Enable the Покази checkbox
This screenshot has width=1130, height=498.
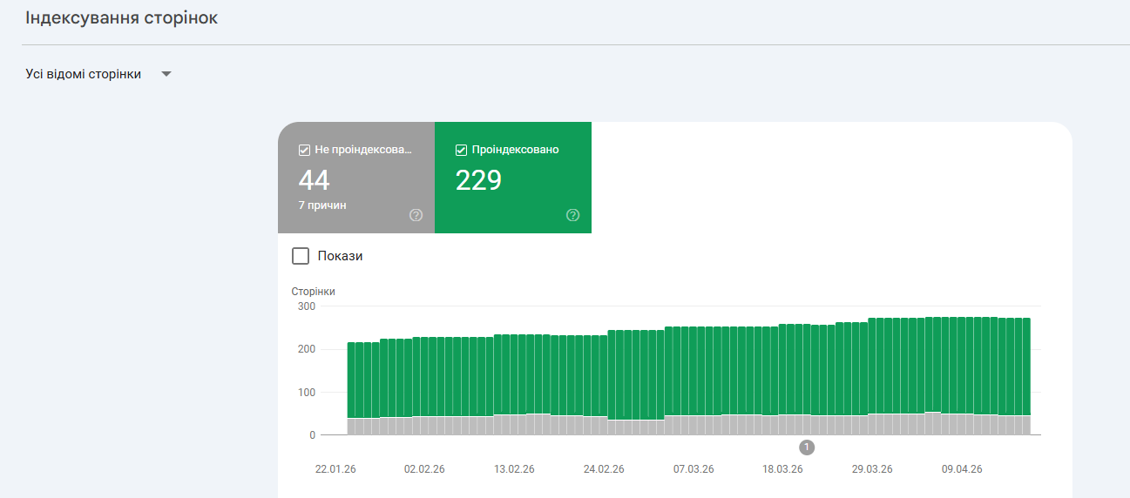301,256
